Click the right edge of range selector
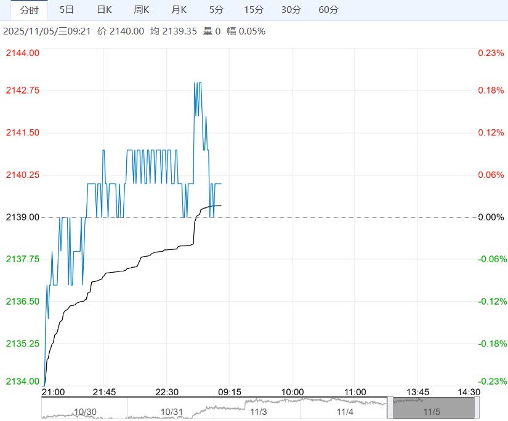508x421 pixels. point(476,408)
